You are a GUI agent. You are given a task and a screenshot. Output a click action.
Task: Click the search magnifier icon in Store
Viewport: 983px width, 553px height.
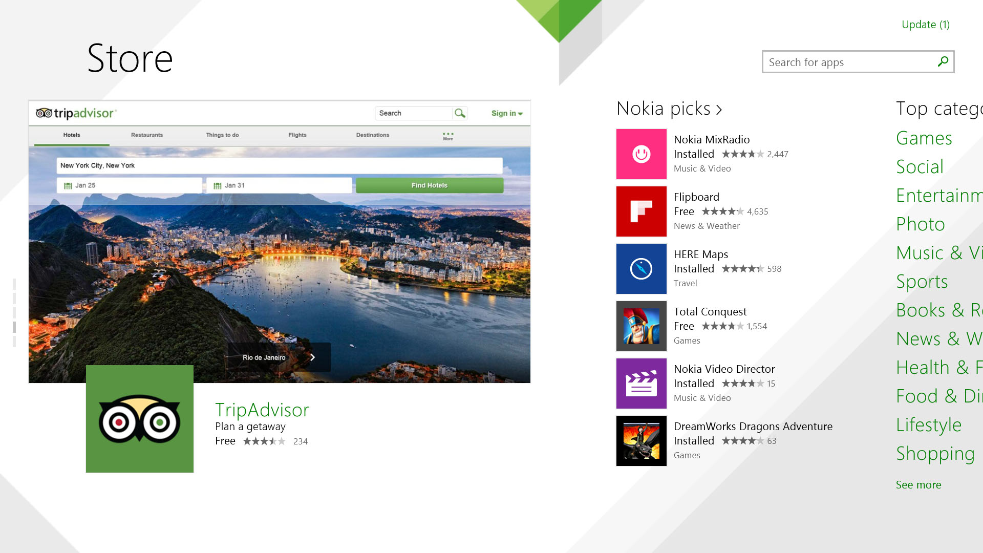(x=943, y=62)
